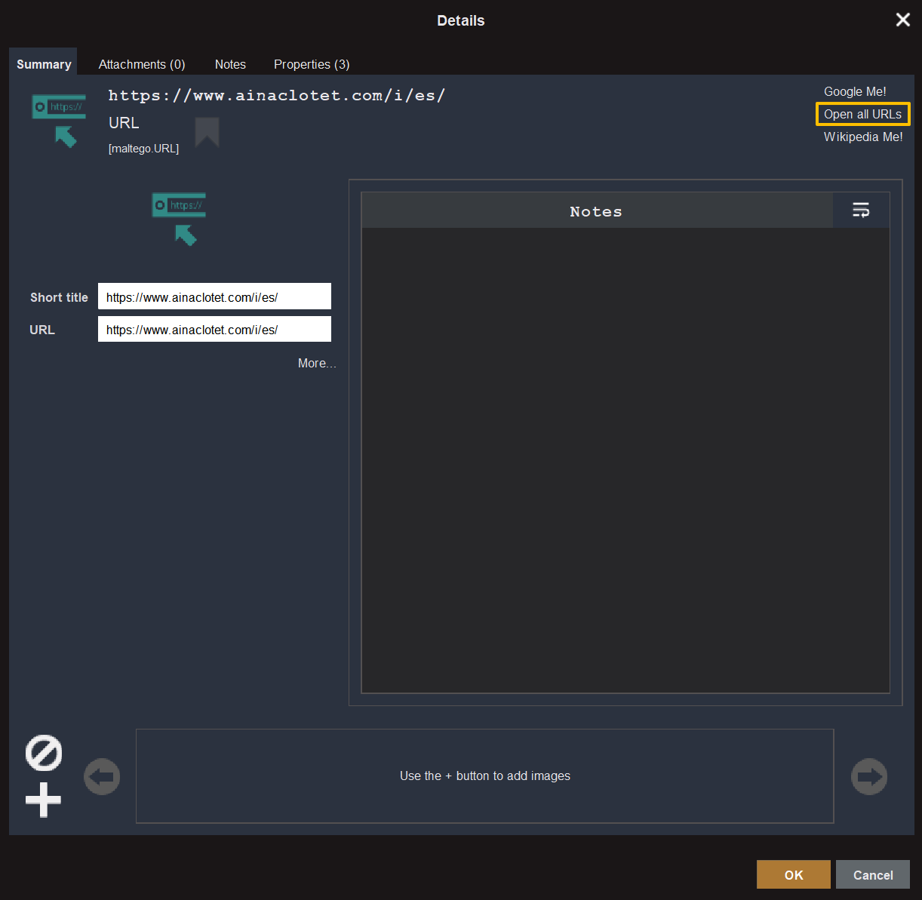Image resolution: width=922 pixels, height=900 pixels.
Task: Open the Notes tab
Action: pos(230,64)
